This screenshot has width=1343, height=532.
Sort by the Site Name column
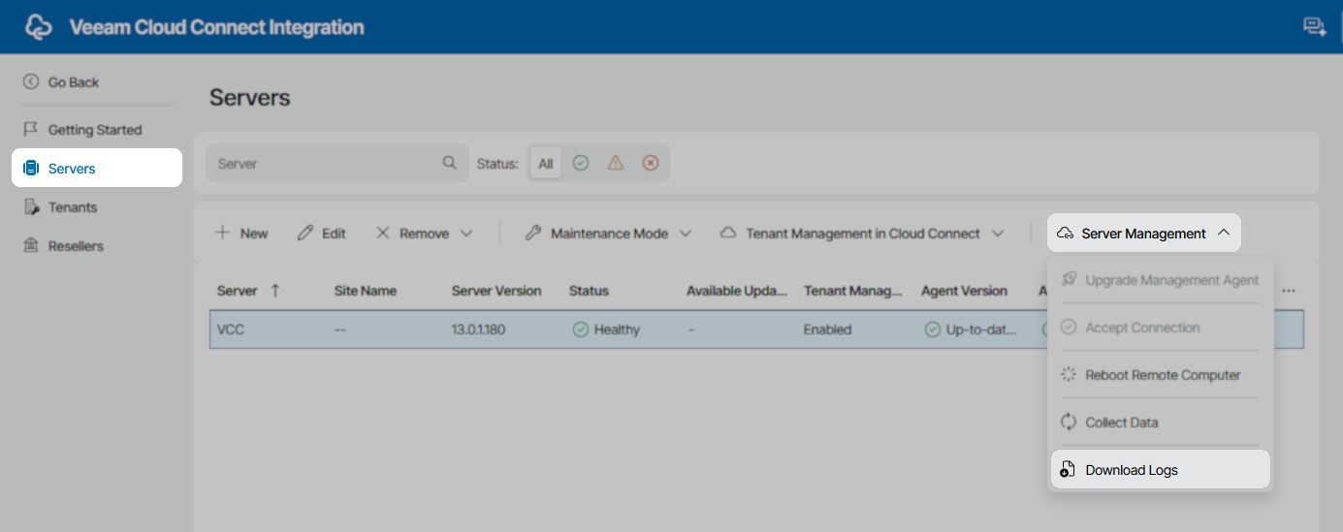pyautogui.click(x=366, y=291)
